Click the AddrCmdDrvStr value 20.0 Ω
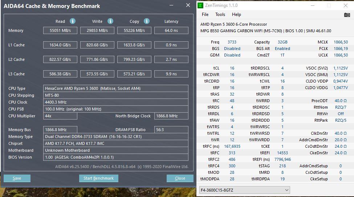Screen dimensions: 354x197 [341, 140]
